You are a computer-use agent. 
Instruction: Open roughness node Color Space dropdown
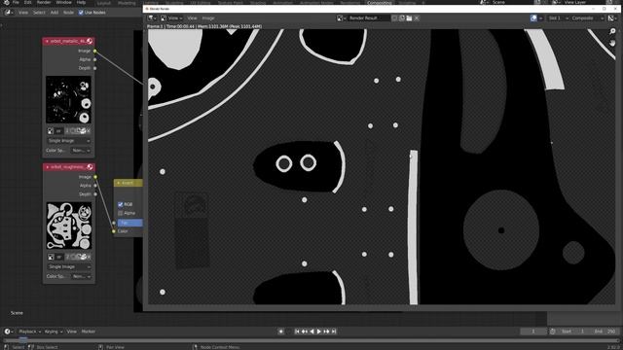click(81, 276)
